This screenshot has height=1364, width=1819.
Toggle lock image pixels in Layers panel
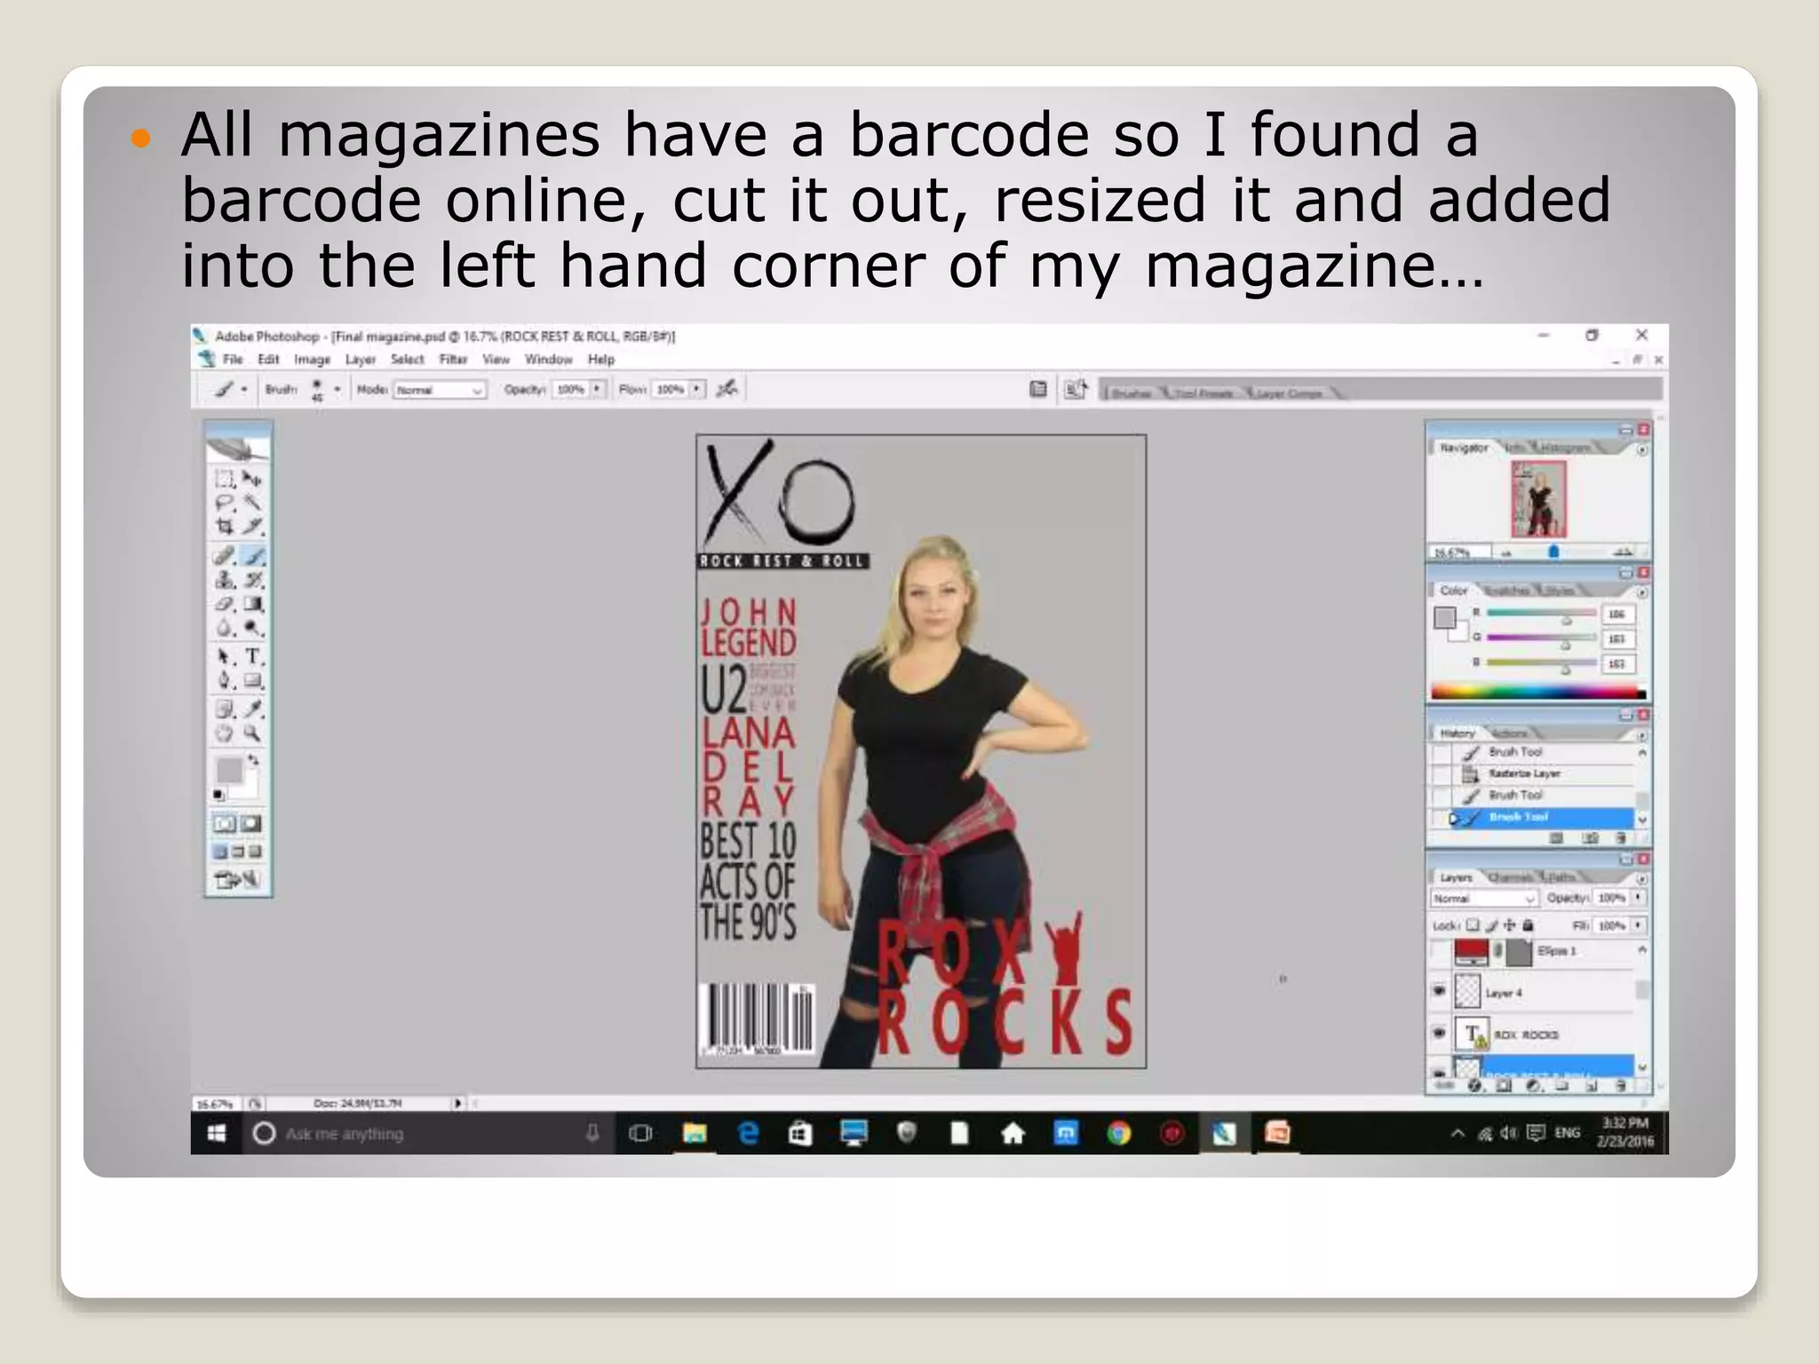[x=1491, y=925]
